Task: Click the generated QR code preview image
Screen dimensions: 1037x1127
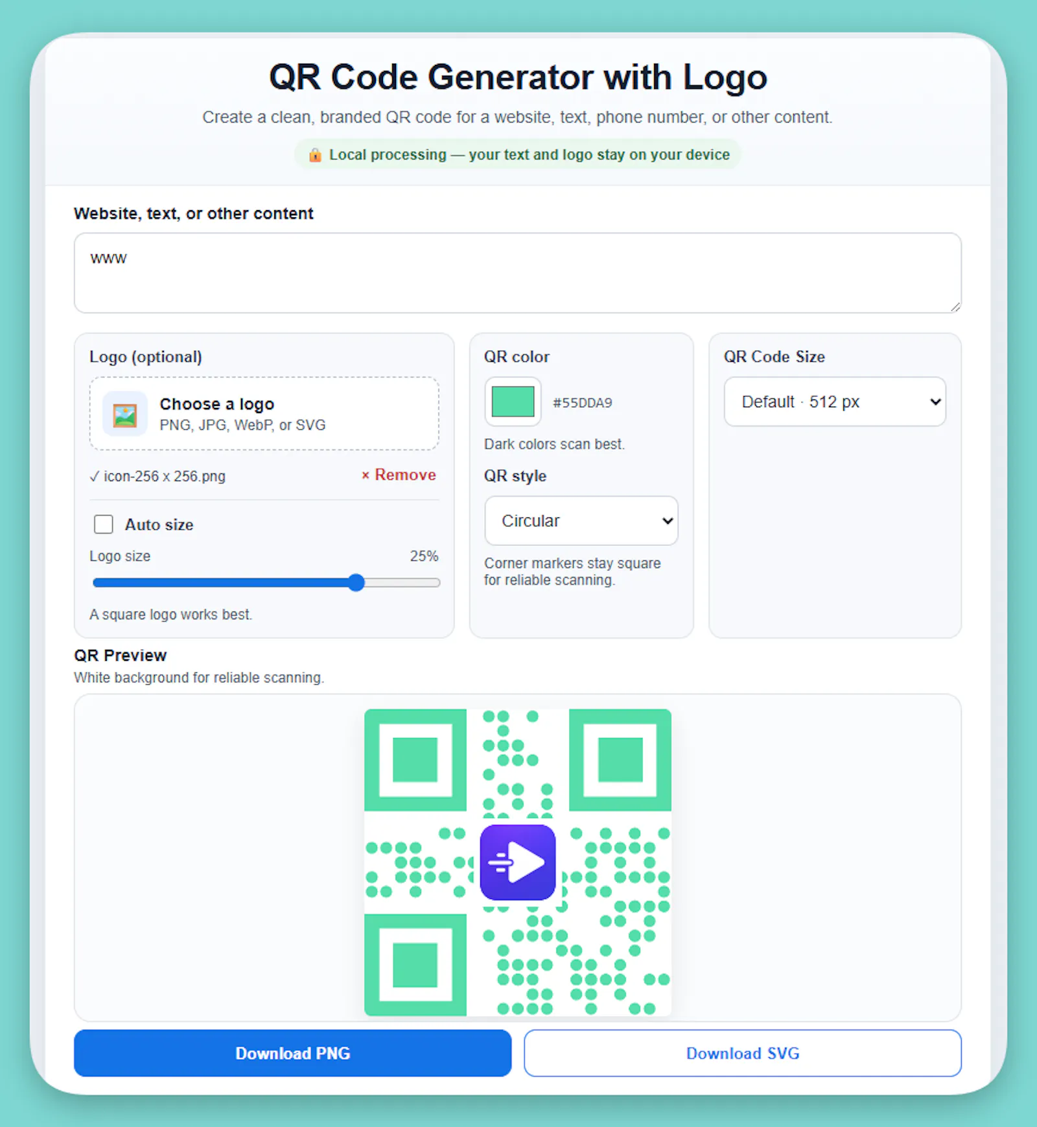Action: coord(518,862)
